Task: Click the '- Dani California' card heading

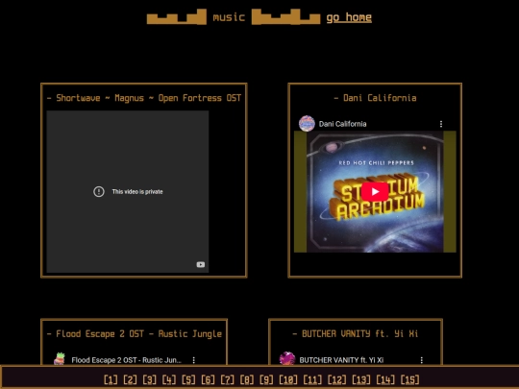Action: pyautogui.click(x=375, y=98)
